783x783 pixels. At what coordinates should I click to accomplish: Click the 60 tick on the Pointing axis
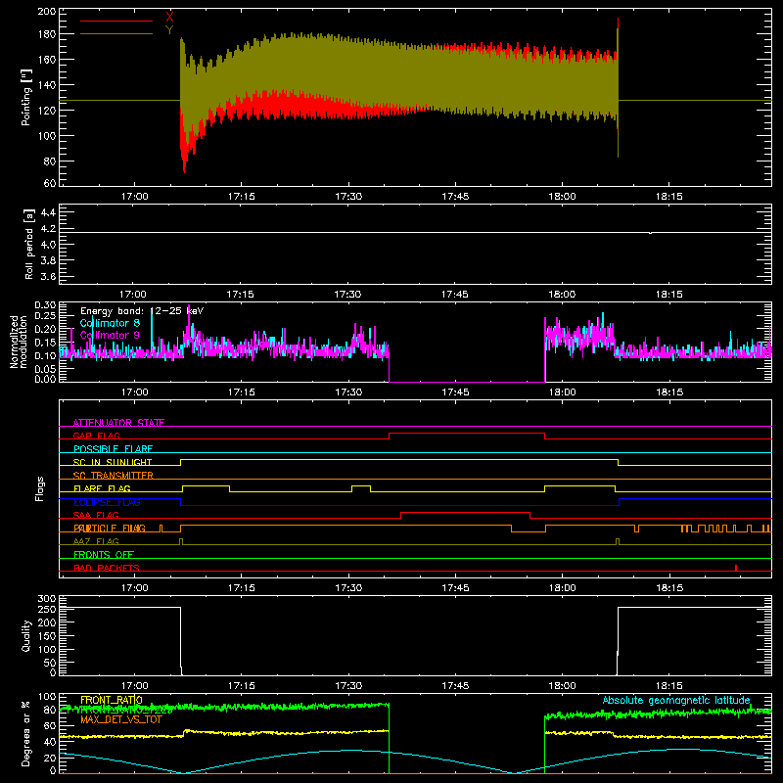(50, 183)
